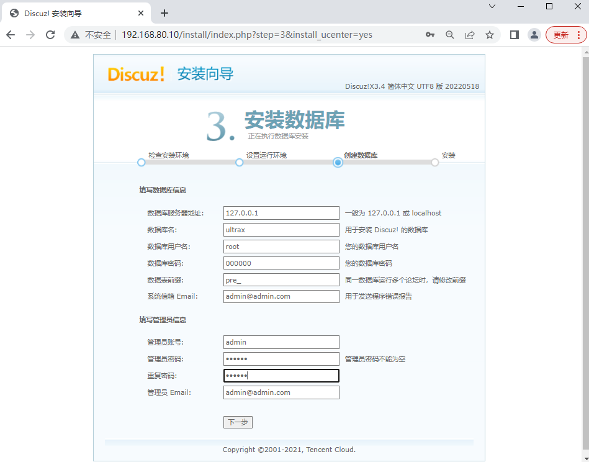The image size is (589, 462).
Task: Click the 重复密码 field
Action: click(x=281, y=376)
